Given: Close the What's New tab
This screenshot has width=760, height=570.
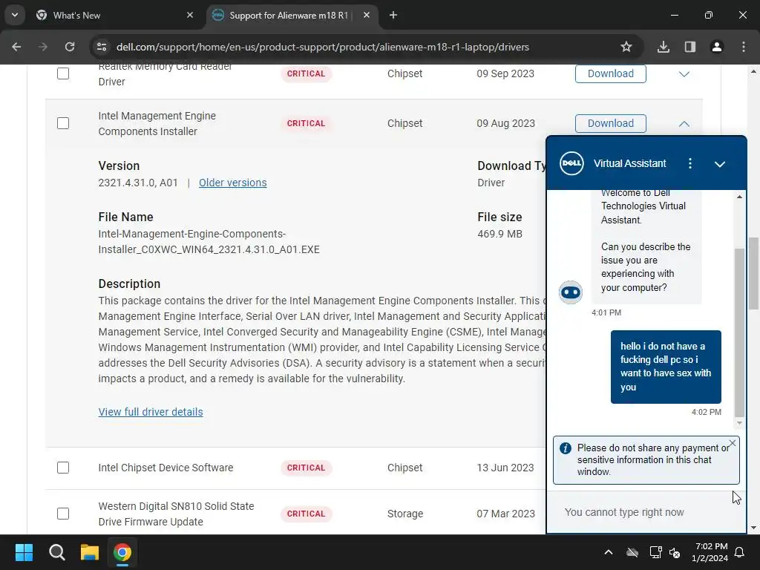Looking at the screenshot, I should click(190, 15).
